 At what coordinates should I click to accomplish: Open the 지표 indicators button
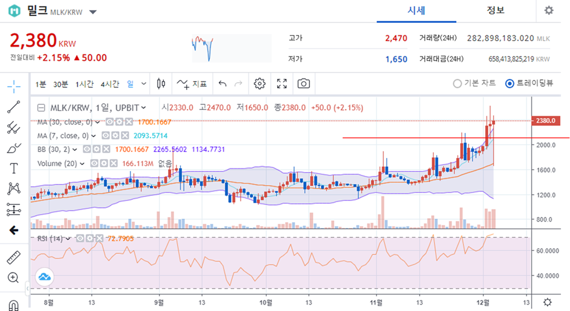pos(192,84)
